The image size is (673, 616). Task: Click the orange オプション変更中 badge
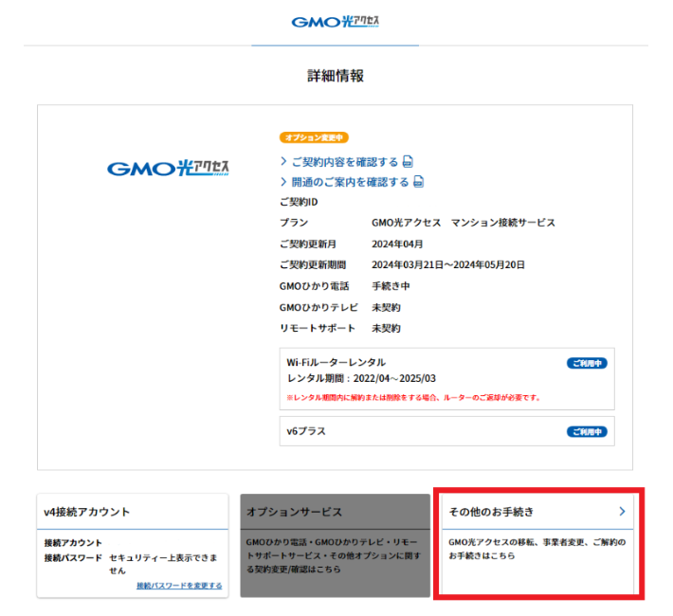[314, 137]
